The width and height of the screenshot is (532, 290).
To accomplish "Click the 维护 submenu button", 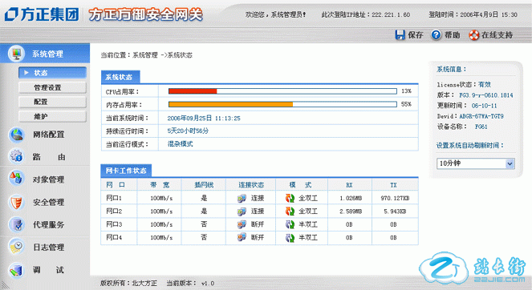I will pyautogui.click(x=53, y=116).
